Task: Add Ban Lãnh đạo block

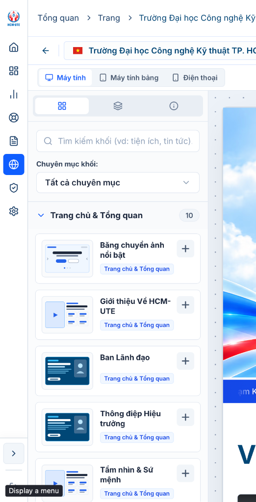Action: tap(185, 361)
